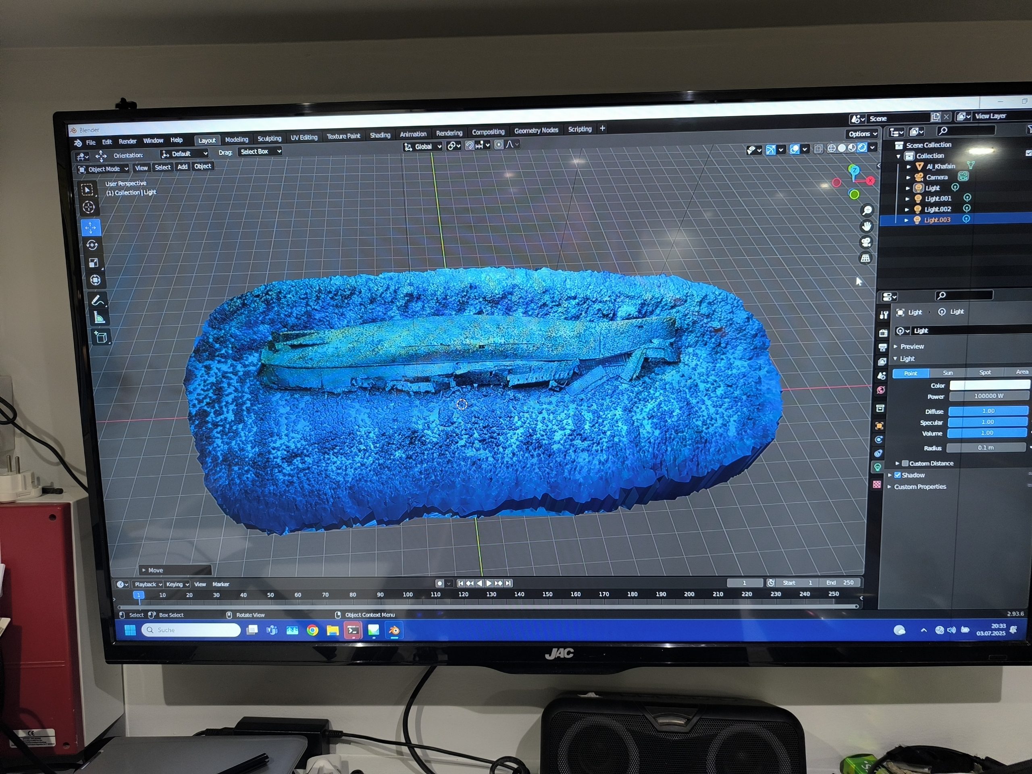Screen dimensions: 1032x774
Task: Switch to Wireframe viewport shading
Action: click(832, 148)
